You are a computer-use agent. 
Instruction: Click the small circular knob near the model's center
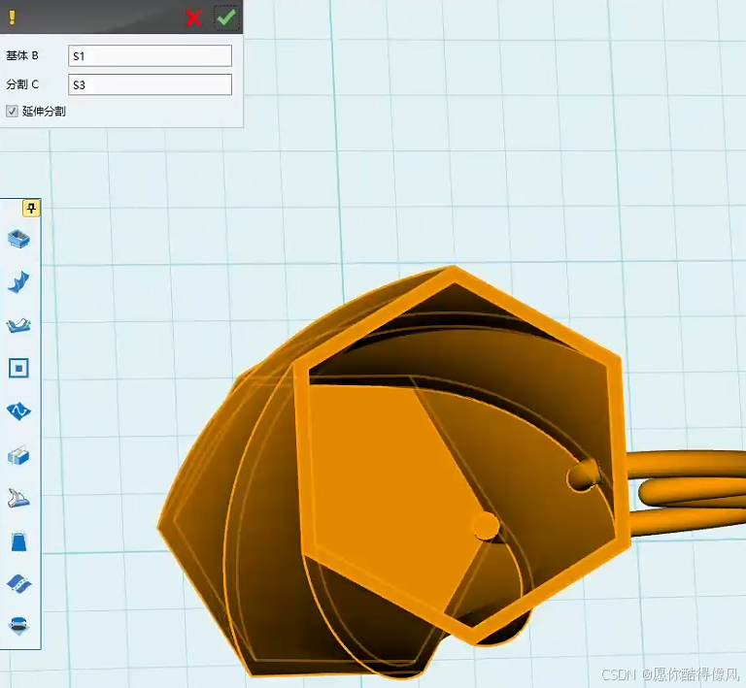pyautogui.click(x=486, y=526)
